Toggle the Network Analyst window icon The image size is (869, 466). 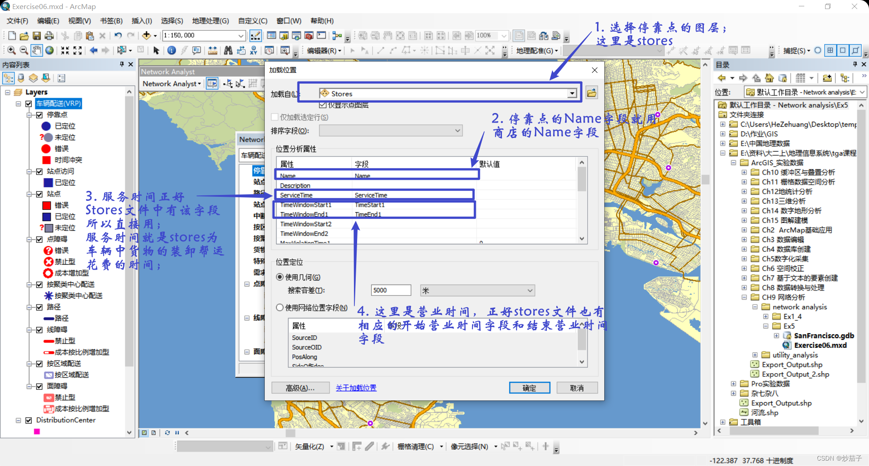coord(212,83)
